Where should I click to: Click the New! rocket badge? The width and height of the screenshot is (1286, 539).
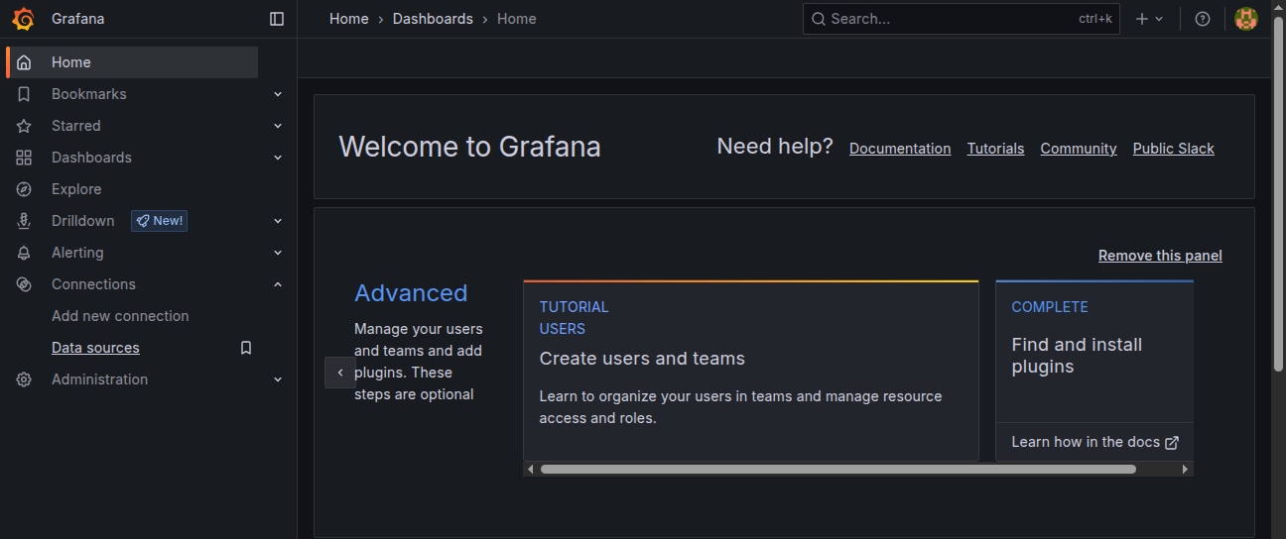point(159,221)
